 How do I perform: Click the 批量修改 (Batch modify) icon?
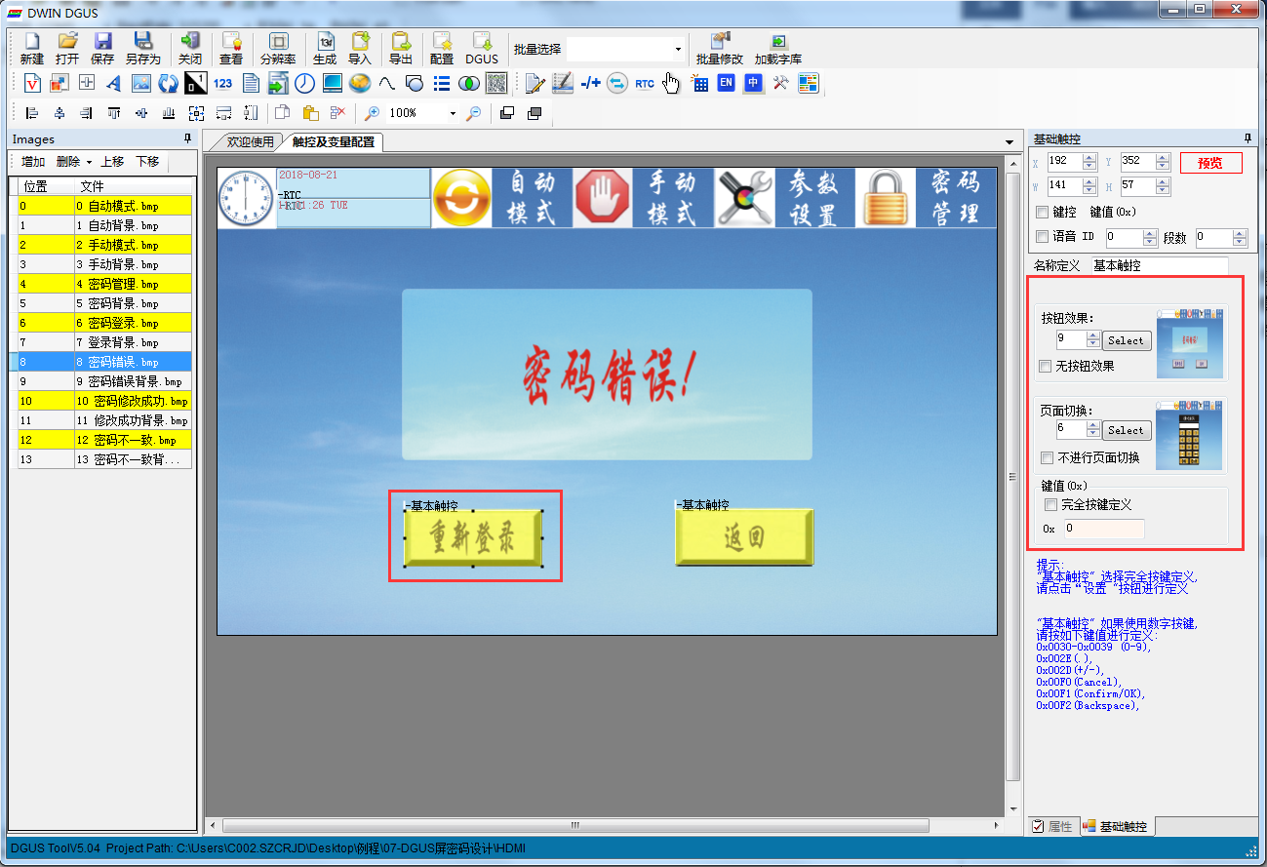pyautogui.click(x=720, y=48)
